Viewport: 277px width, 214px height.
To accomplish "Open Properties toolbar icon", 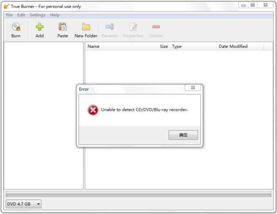I will pyautogui.click(x=133, y=27).
